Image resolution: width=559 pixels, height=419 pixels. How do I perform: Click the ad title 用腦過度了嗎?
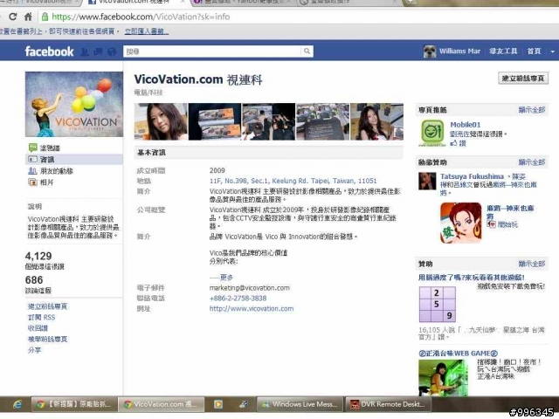pos(472,278)
